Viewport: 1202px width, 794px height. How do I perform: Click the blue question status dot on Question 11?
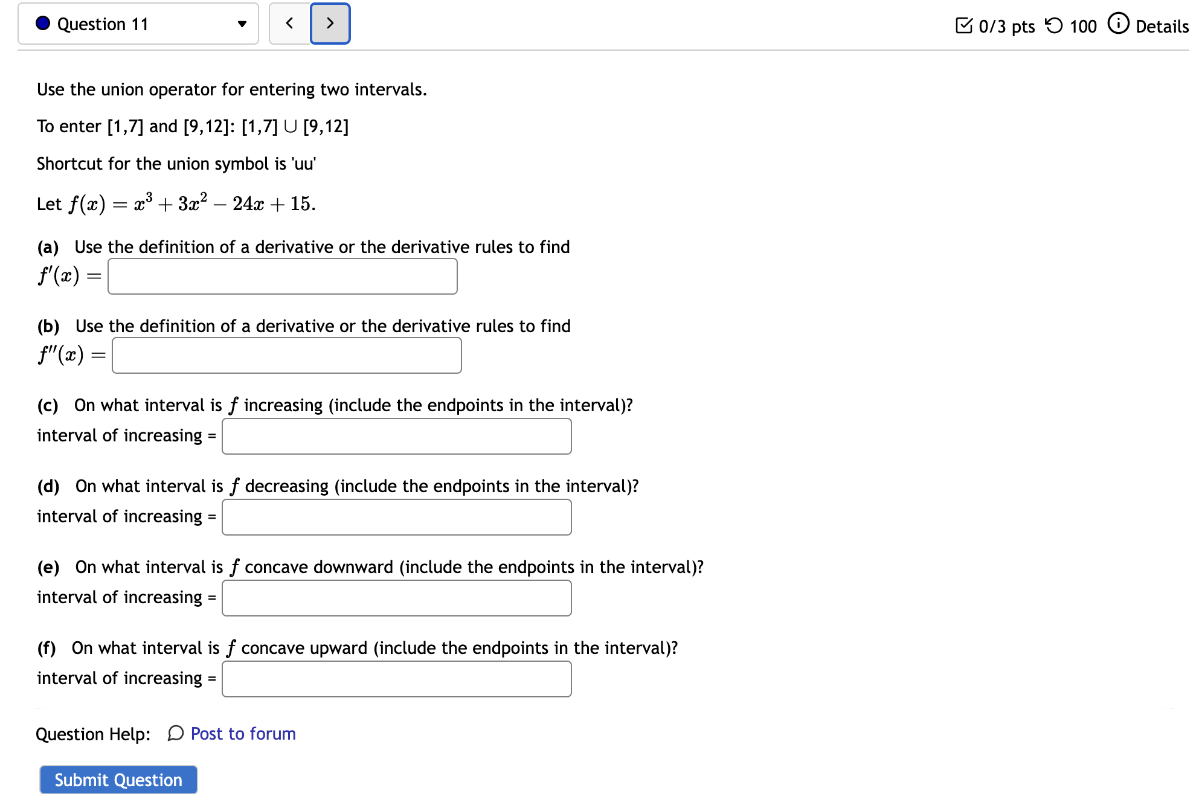(41, 23)
